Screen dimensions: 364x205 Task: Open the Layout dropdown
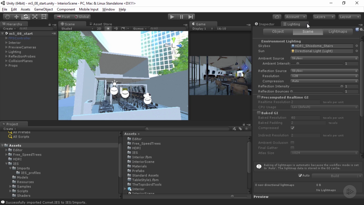(x=349, y=17)
